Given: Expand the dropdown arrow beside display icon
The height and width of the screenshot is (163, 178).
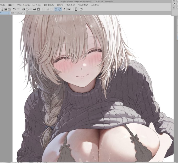Looking at the screenshot, I should pos(72,9).
